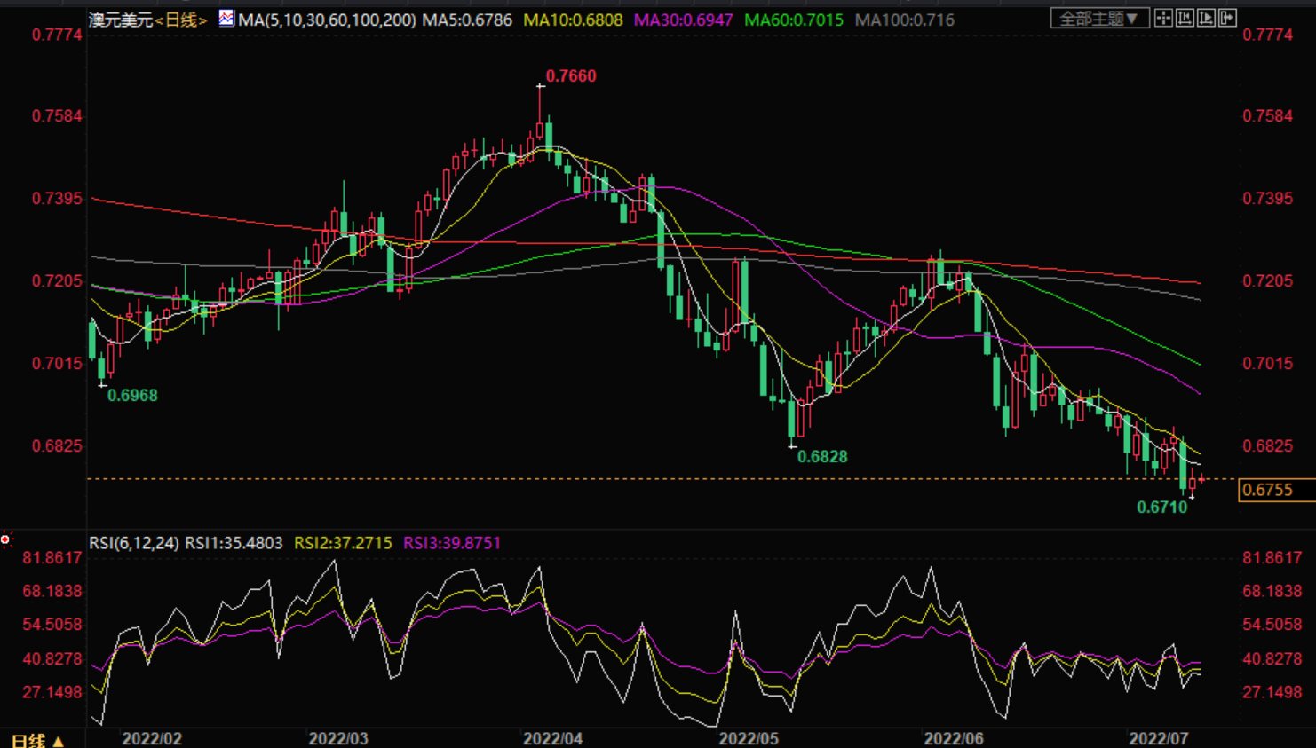This screenshot has width=1316, height=748.
Task: Click the left RSI axis 54.5058 label
Action: click(x=52, y=626)
